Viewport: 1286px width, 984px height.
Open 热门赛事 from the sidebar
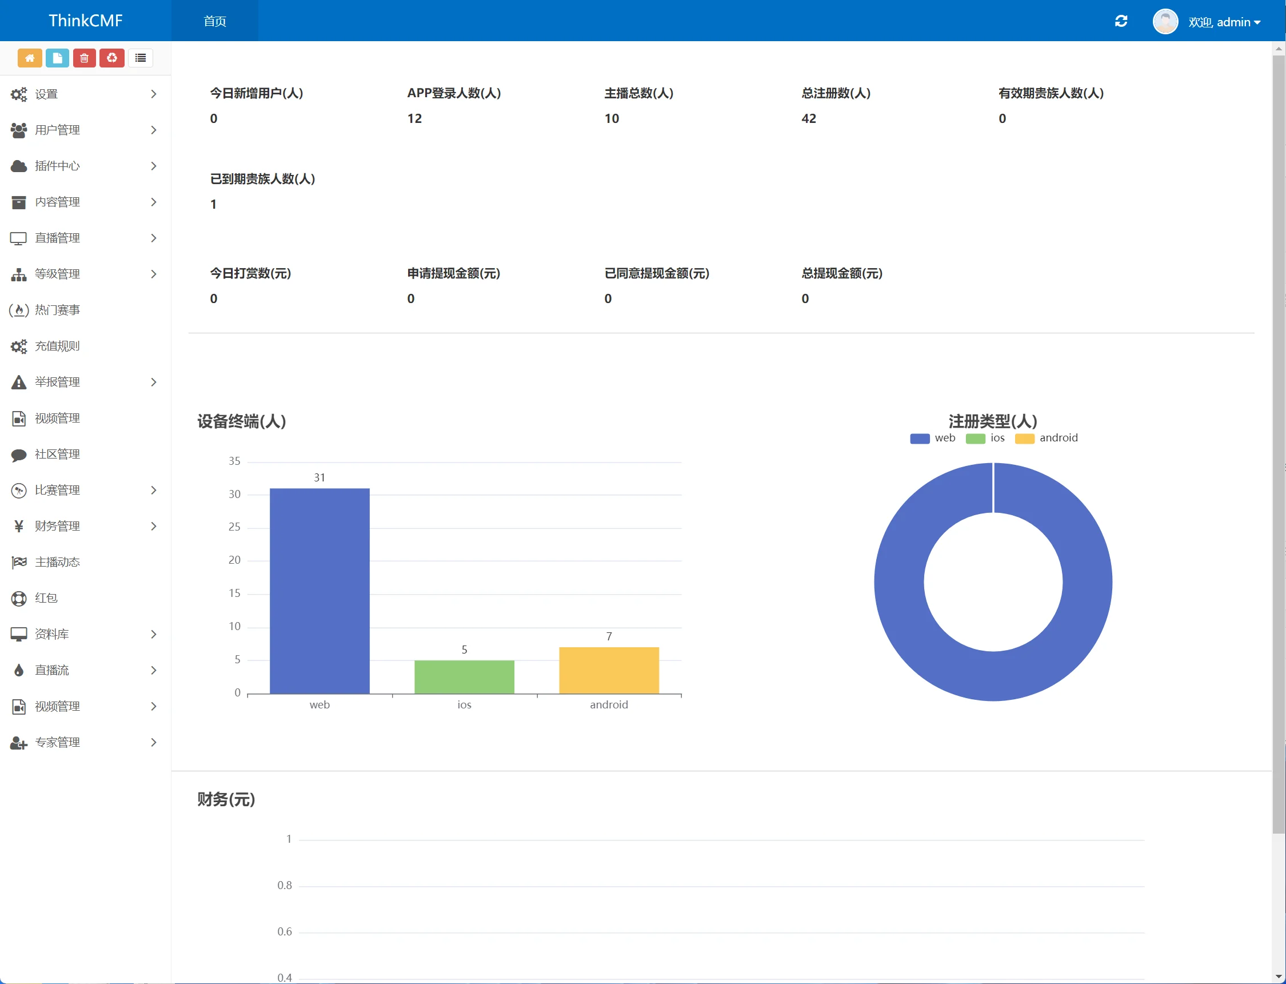point(57,310)
